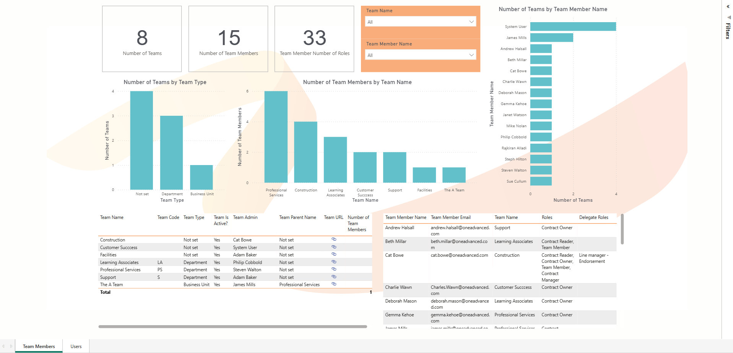The height and width of the screenshot is (353, 733).
Task: Open the Team Name slicer dropdown
Action: pos(421,22)
